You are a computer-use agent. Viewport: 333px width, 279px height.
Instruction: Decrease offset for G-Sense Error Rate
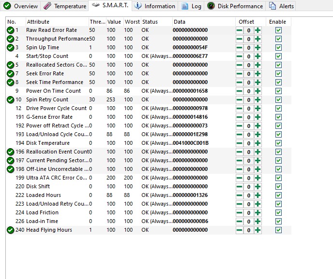(x=239, y=117)
